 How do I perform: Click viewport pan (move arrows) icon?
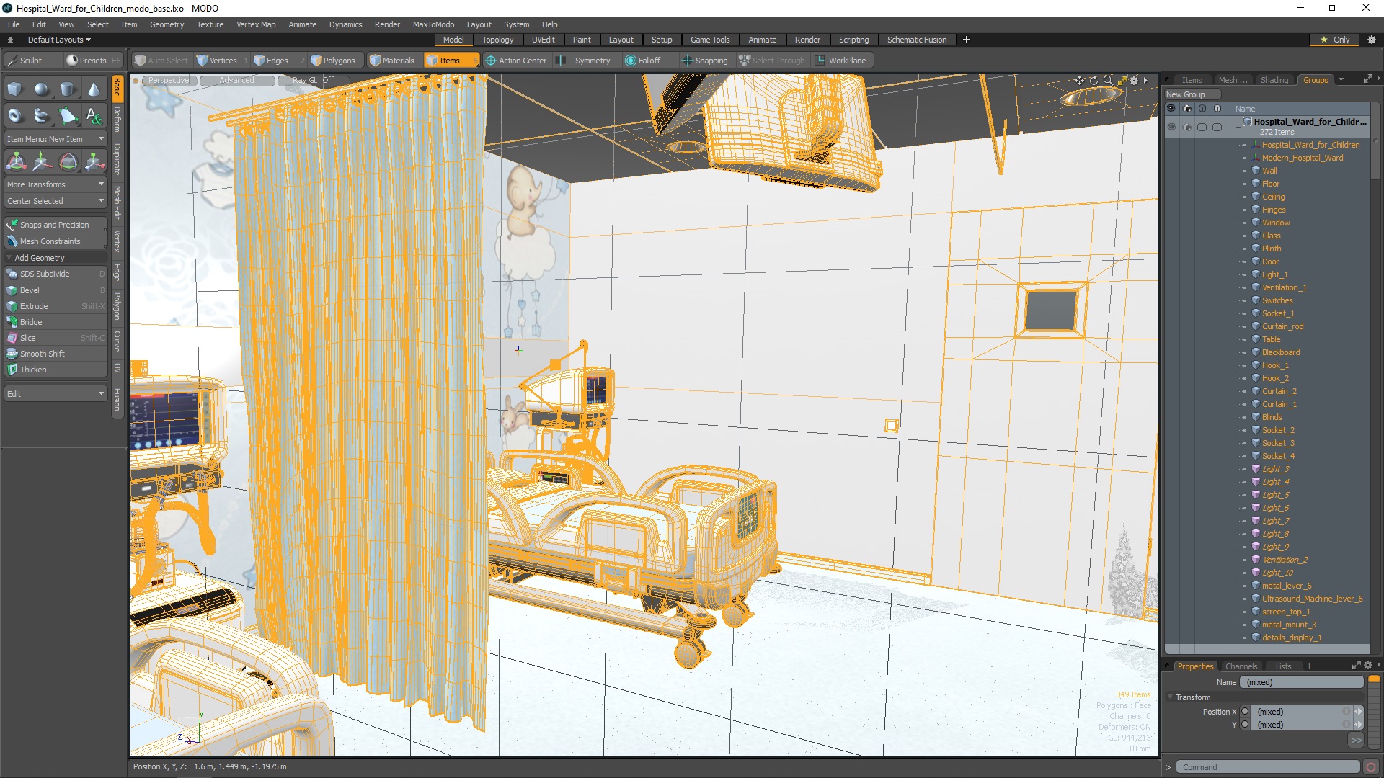1079,80
